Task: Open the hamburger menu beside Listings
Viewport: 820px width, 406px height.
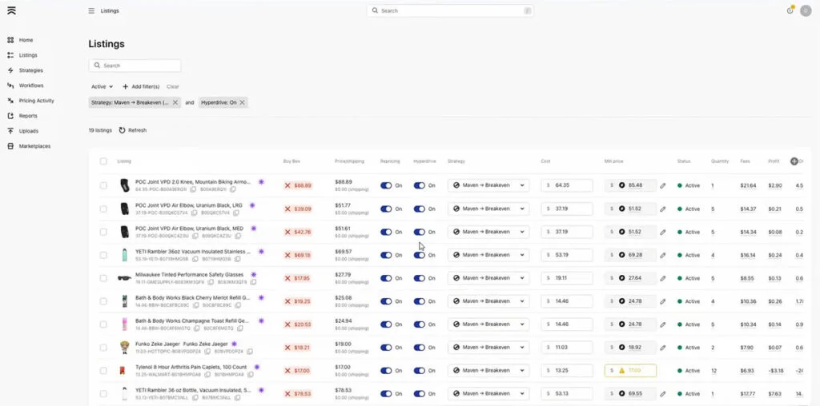Action: pos(91,10)
